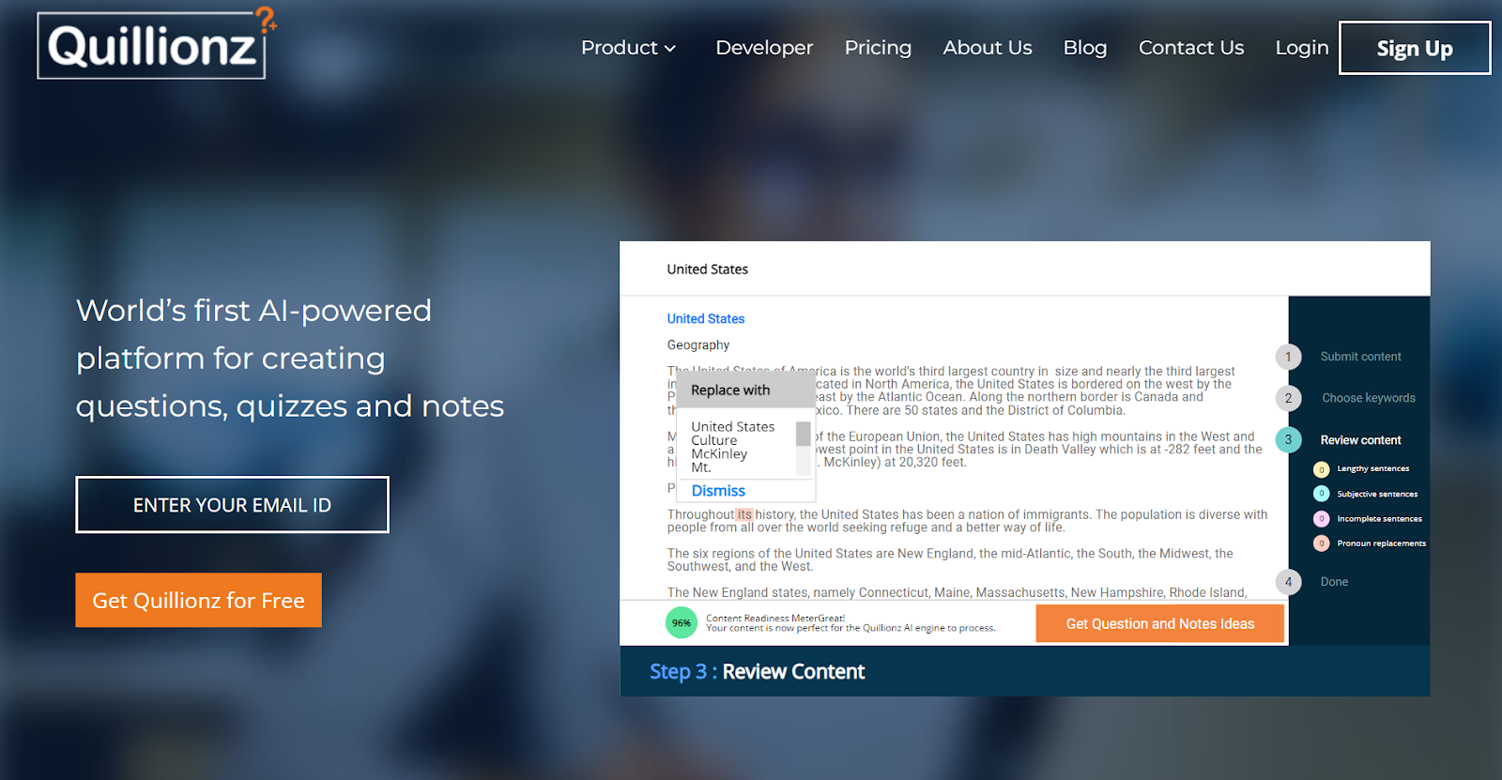1502x780 pixels.
Task: Select Choose keywords step label
Action: pyautogui.click(x=1369, y=398)
